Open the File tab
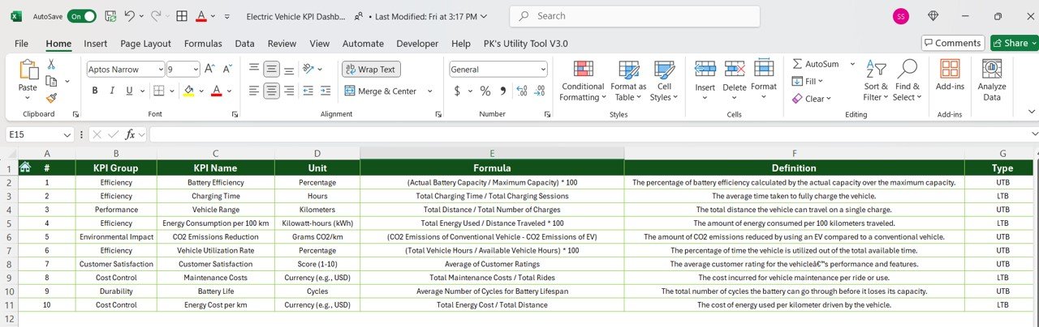1039x327 pixels. coord(21,44)
